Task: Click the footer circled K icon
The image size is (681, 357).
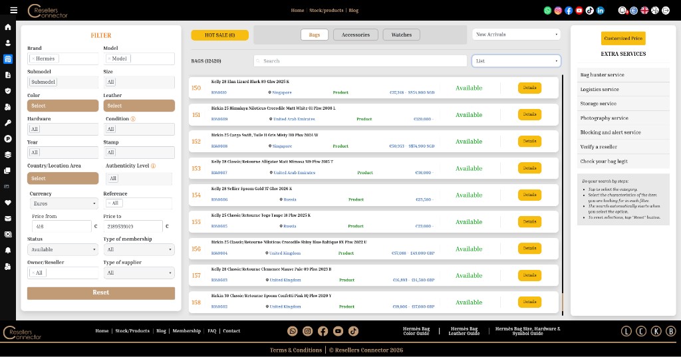Action: (x=656, y=331)
